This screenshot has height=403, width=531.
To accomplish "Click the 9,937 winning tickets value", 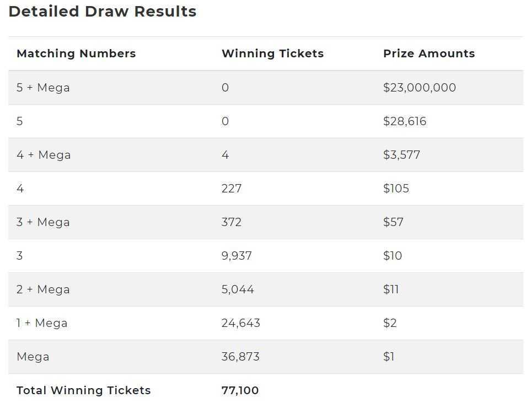I will [x=237, y=256].
